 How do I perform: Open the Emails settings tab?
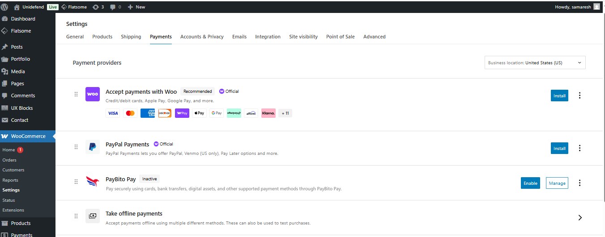click(x=239, y=37)
